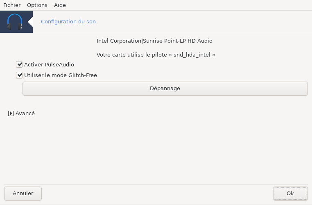Open the Options menu

pyautogui.click(x=37, y=5)
